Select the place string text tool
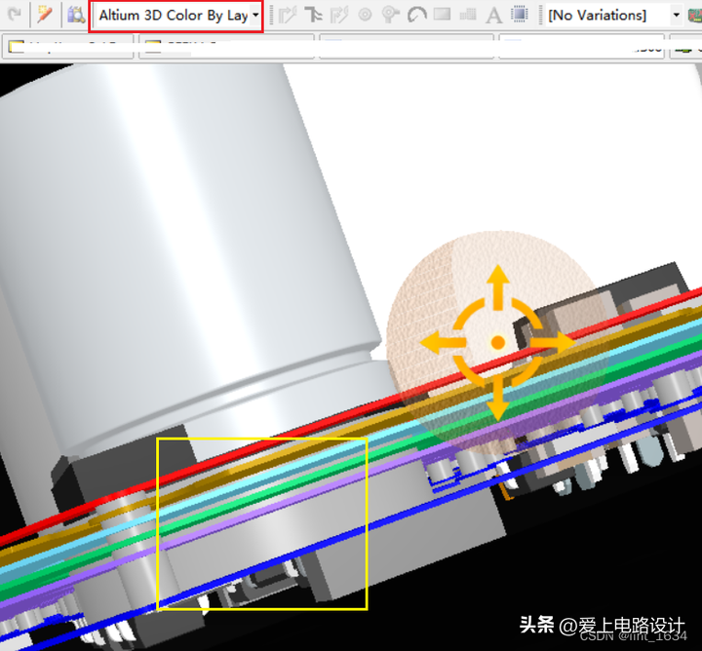 pos(493,15)
